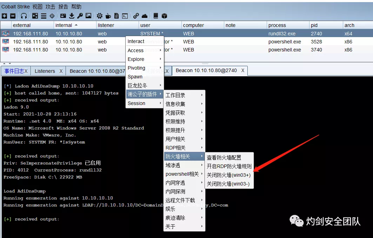373x238 pixels.
Task: Choose Spawn from the context menu
Action: (x=145, y=77)
